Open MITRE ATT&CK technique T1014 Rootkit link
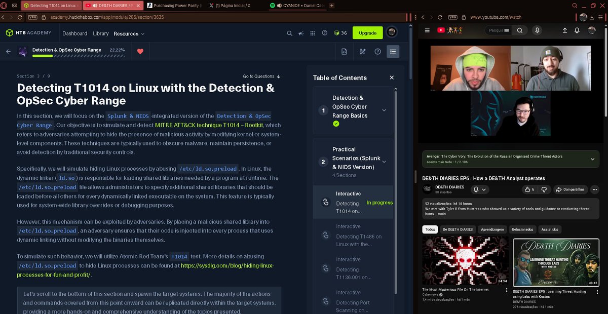The height and width of the screenshot is (314, 608). point(210,125)
